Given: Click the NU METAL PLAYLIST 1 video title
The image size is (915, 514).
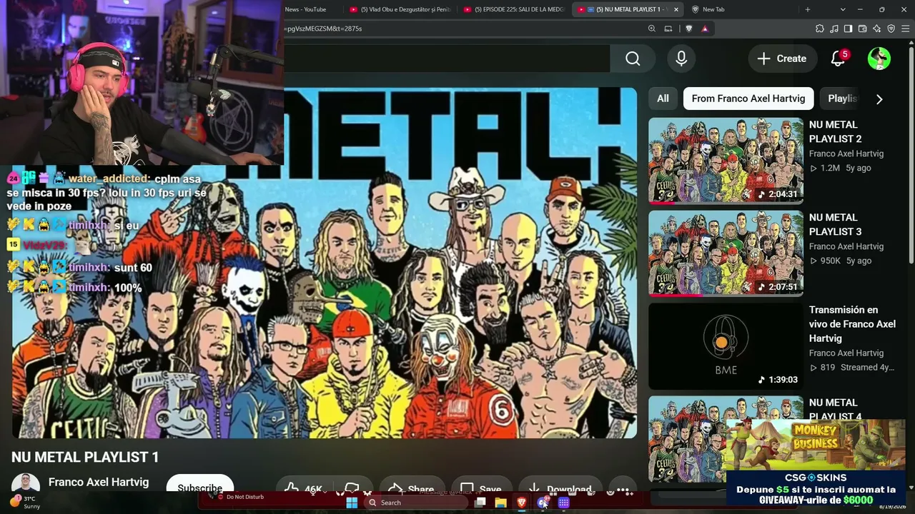Looking at the screenshot, I should click(85, 457).
